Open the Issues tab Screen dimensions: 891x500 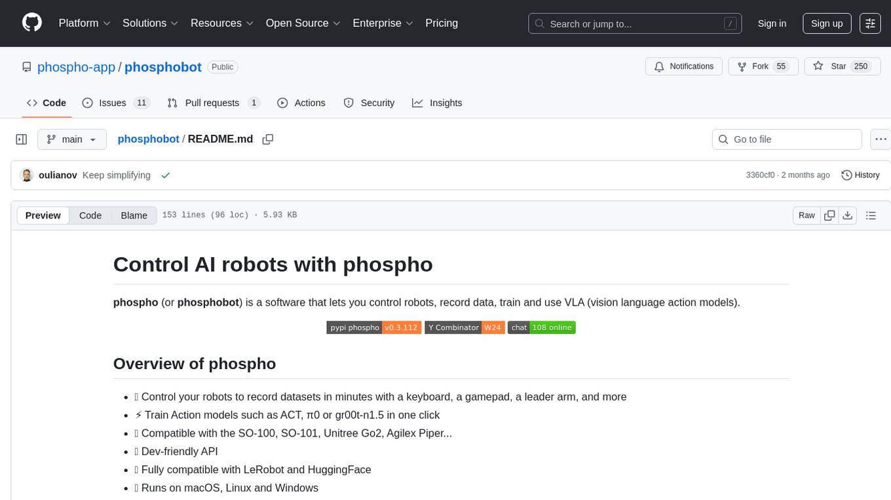[x=116, y=103]
